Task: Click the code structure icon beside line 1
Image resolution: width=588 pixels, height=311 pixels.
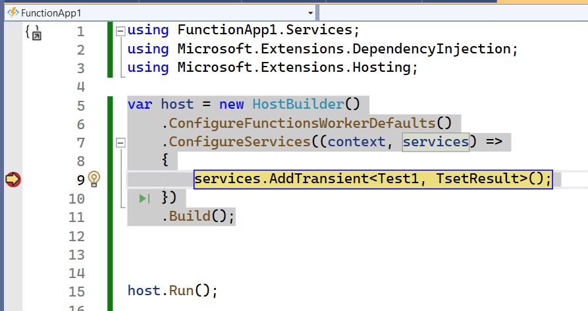Action: point(34,32)
